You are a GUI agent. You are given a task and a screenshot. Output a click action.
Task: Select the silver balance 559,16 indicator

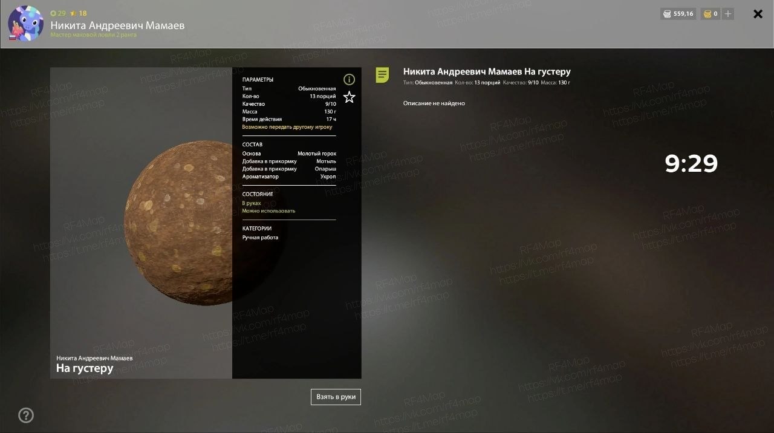tap(678, 13)
